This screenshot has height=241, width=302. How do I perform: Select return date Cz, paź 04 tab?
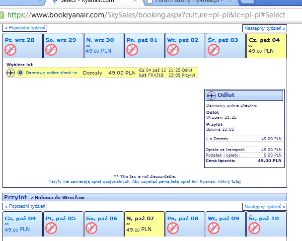[x=22, y=224]
